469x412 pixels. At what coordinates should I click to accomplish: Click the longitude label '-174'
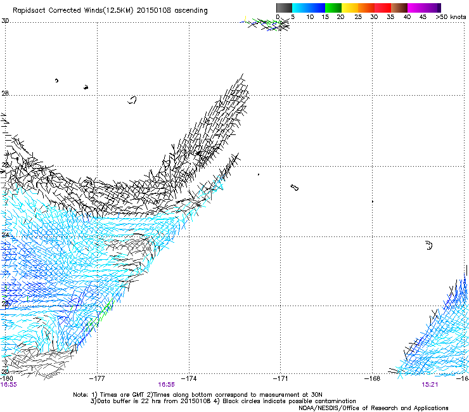(189, 378)
